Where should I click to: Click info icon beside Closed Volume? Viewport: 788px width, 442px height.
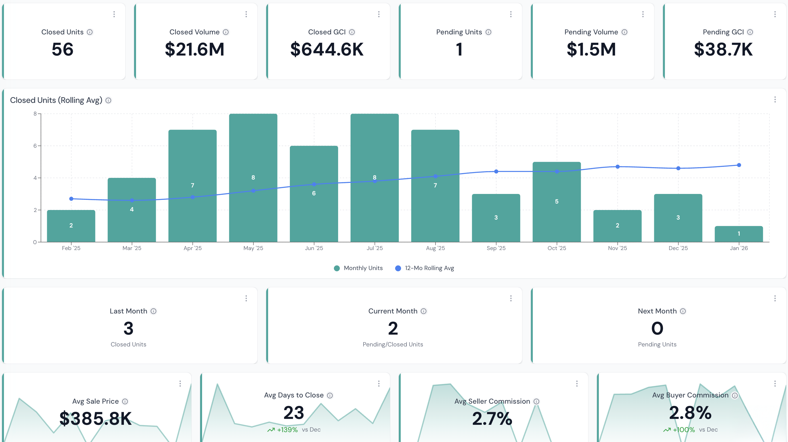(x=226, y=32)
